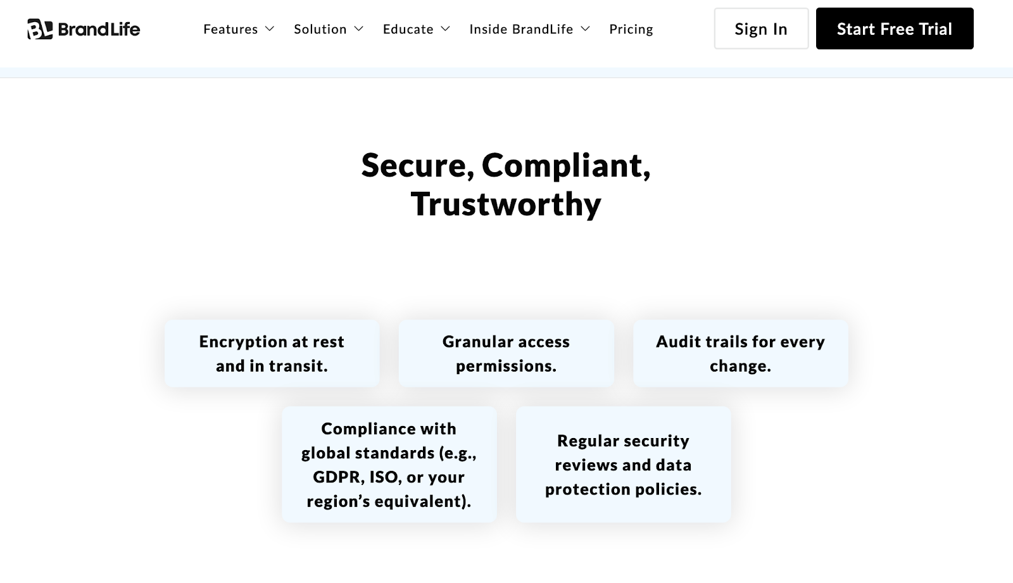
Task: Click the Pricing navigation link
Action: pyautogui.click(x=631, y=28)
